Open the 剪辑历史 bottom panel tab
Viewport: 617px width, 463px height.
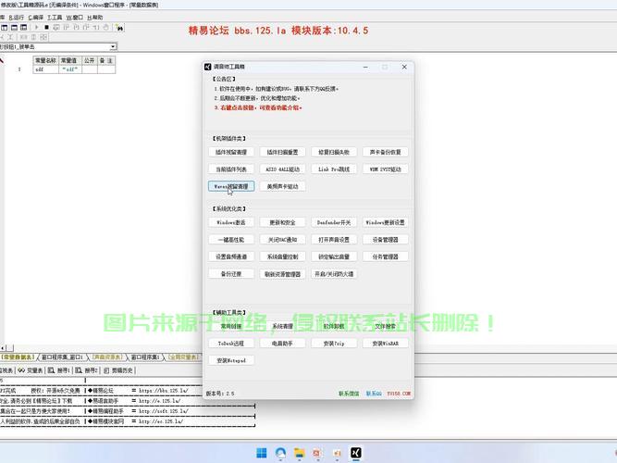pos(118,370)
